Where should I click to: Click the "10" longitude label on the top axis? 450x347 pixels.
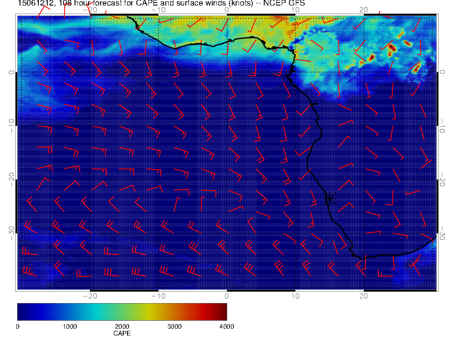(295, 10)
